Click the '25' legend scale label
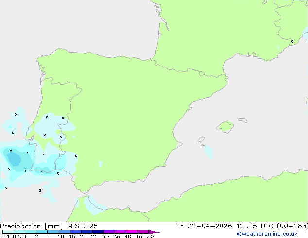This screenshot has width=308, height=238. pos(94,236)
